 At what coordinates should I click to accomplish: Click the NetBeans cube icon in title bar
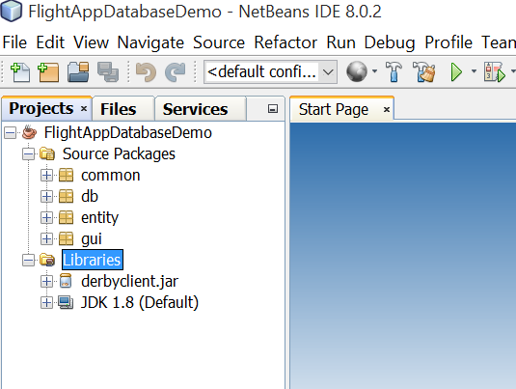pyautogui.click(x=12, y=11)
